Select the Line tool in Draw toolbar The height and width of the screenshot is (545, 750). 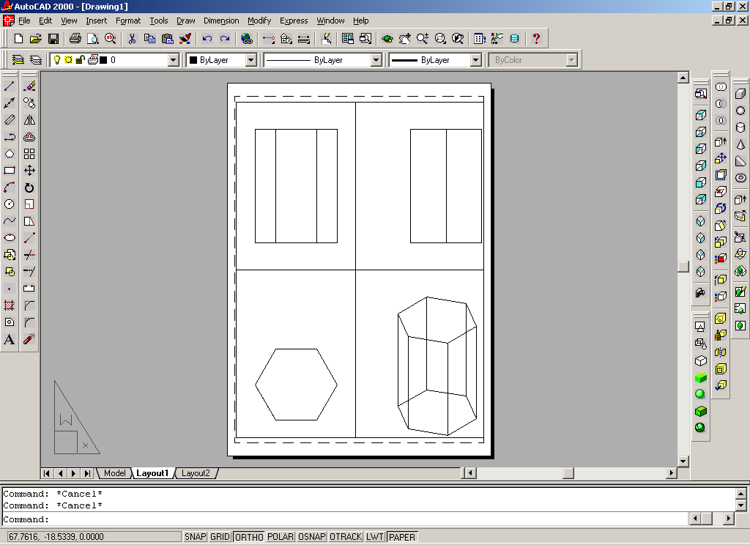coord(10,86)
